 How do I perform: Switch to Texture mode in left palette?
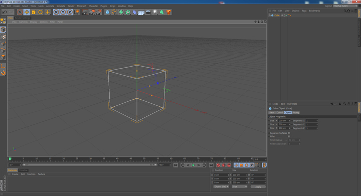(3, 37)
